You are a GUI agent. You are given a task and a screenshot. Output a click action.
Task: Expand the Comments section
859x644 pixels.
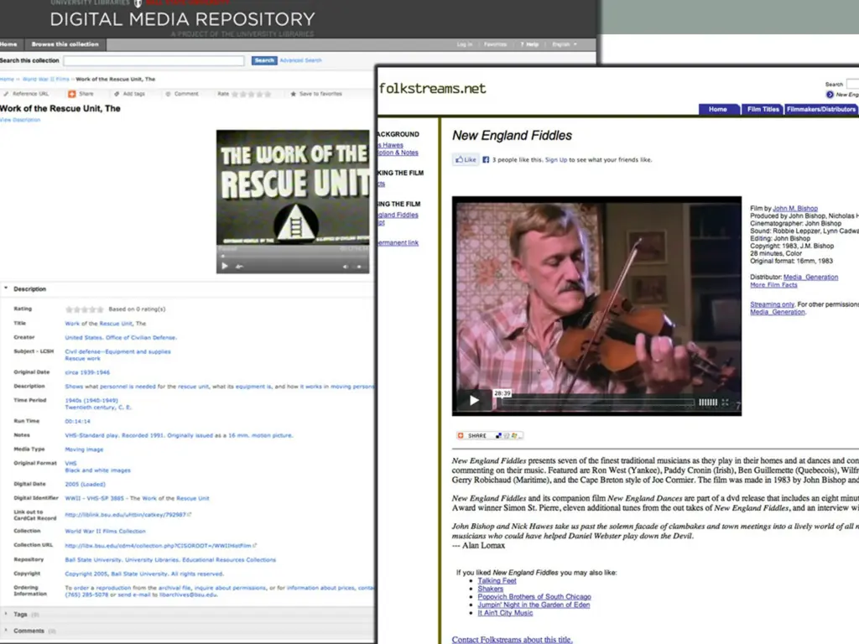pos(6,631)
